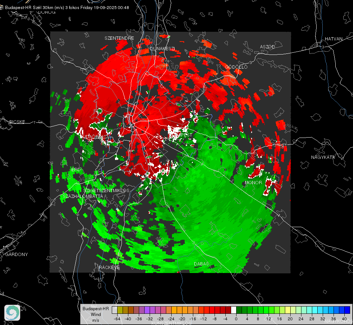Click the -40 value on the legend scale
353x325 pixels.
pos(128,319)
